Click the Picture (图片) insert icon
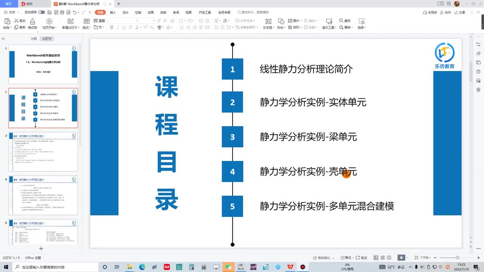 pos(290,21)
